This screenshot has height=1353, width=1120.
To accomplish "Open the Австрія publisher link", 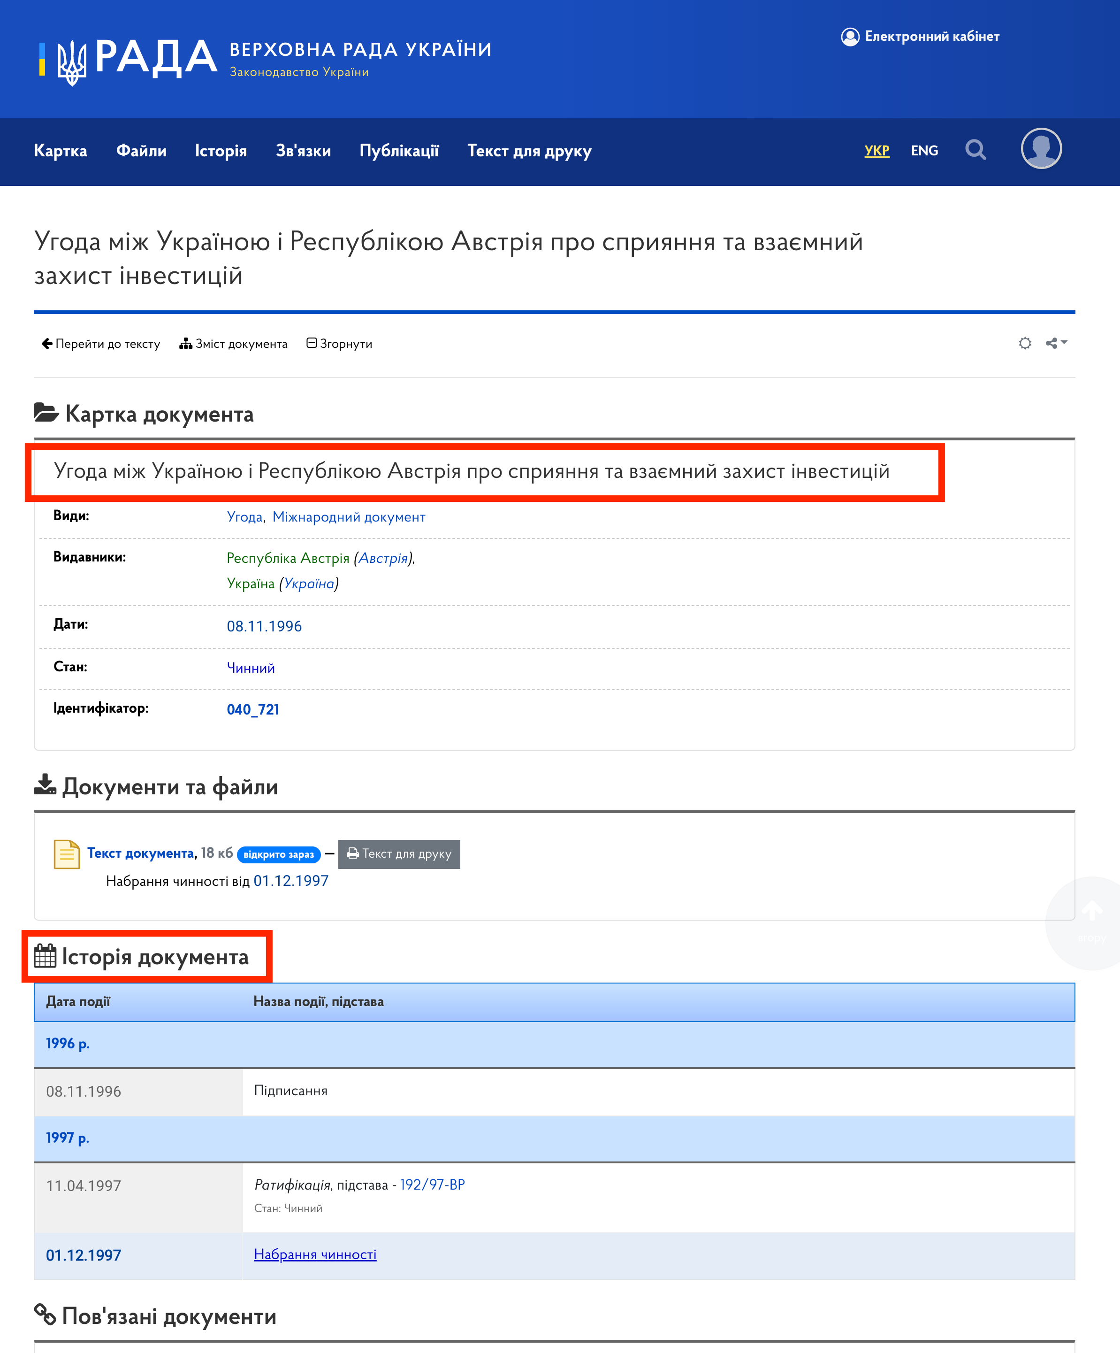I will tap(383, 559).
